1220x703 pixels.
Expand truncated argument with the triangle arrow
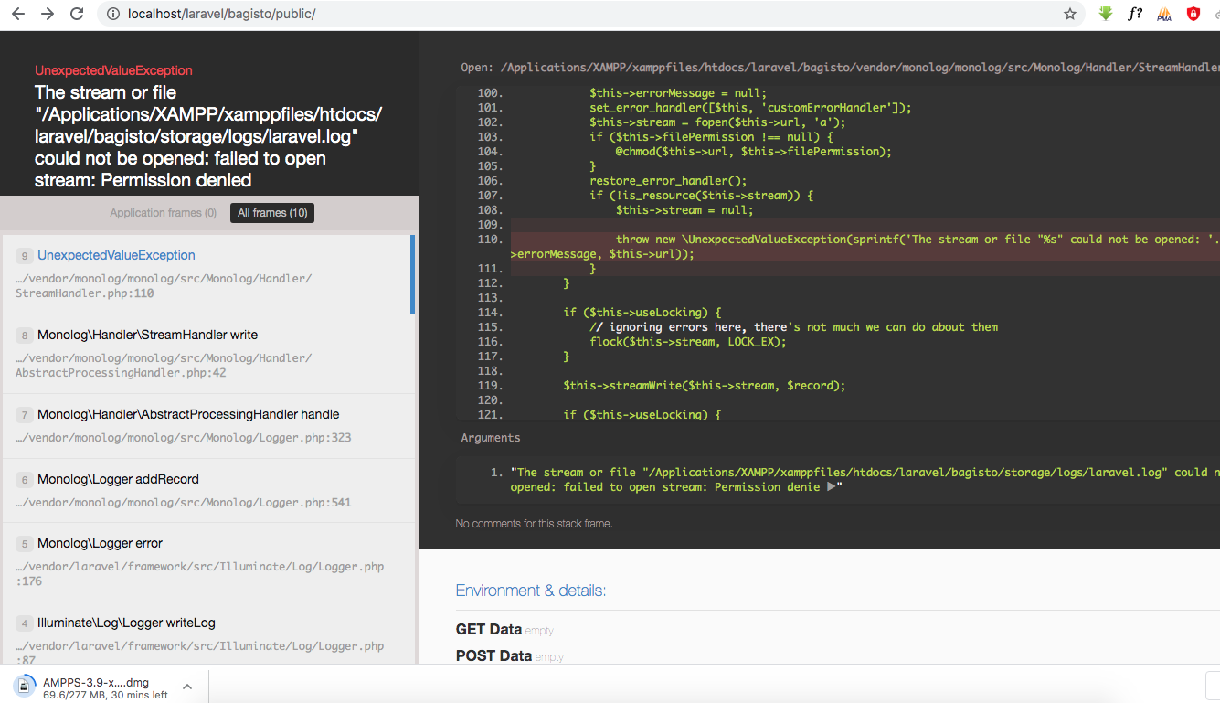pyautogui.click(x=832, y=487)
